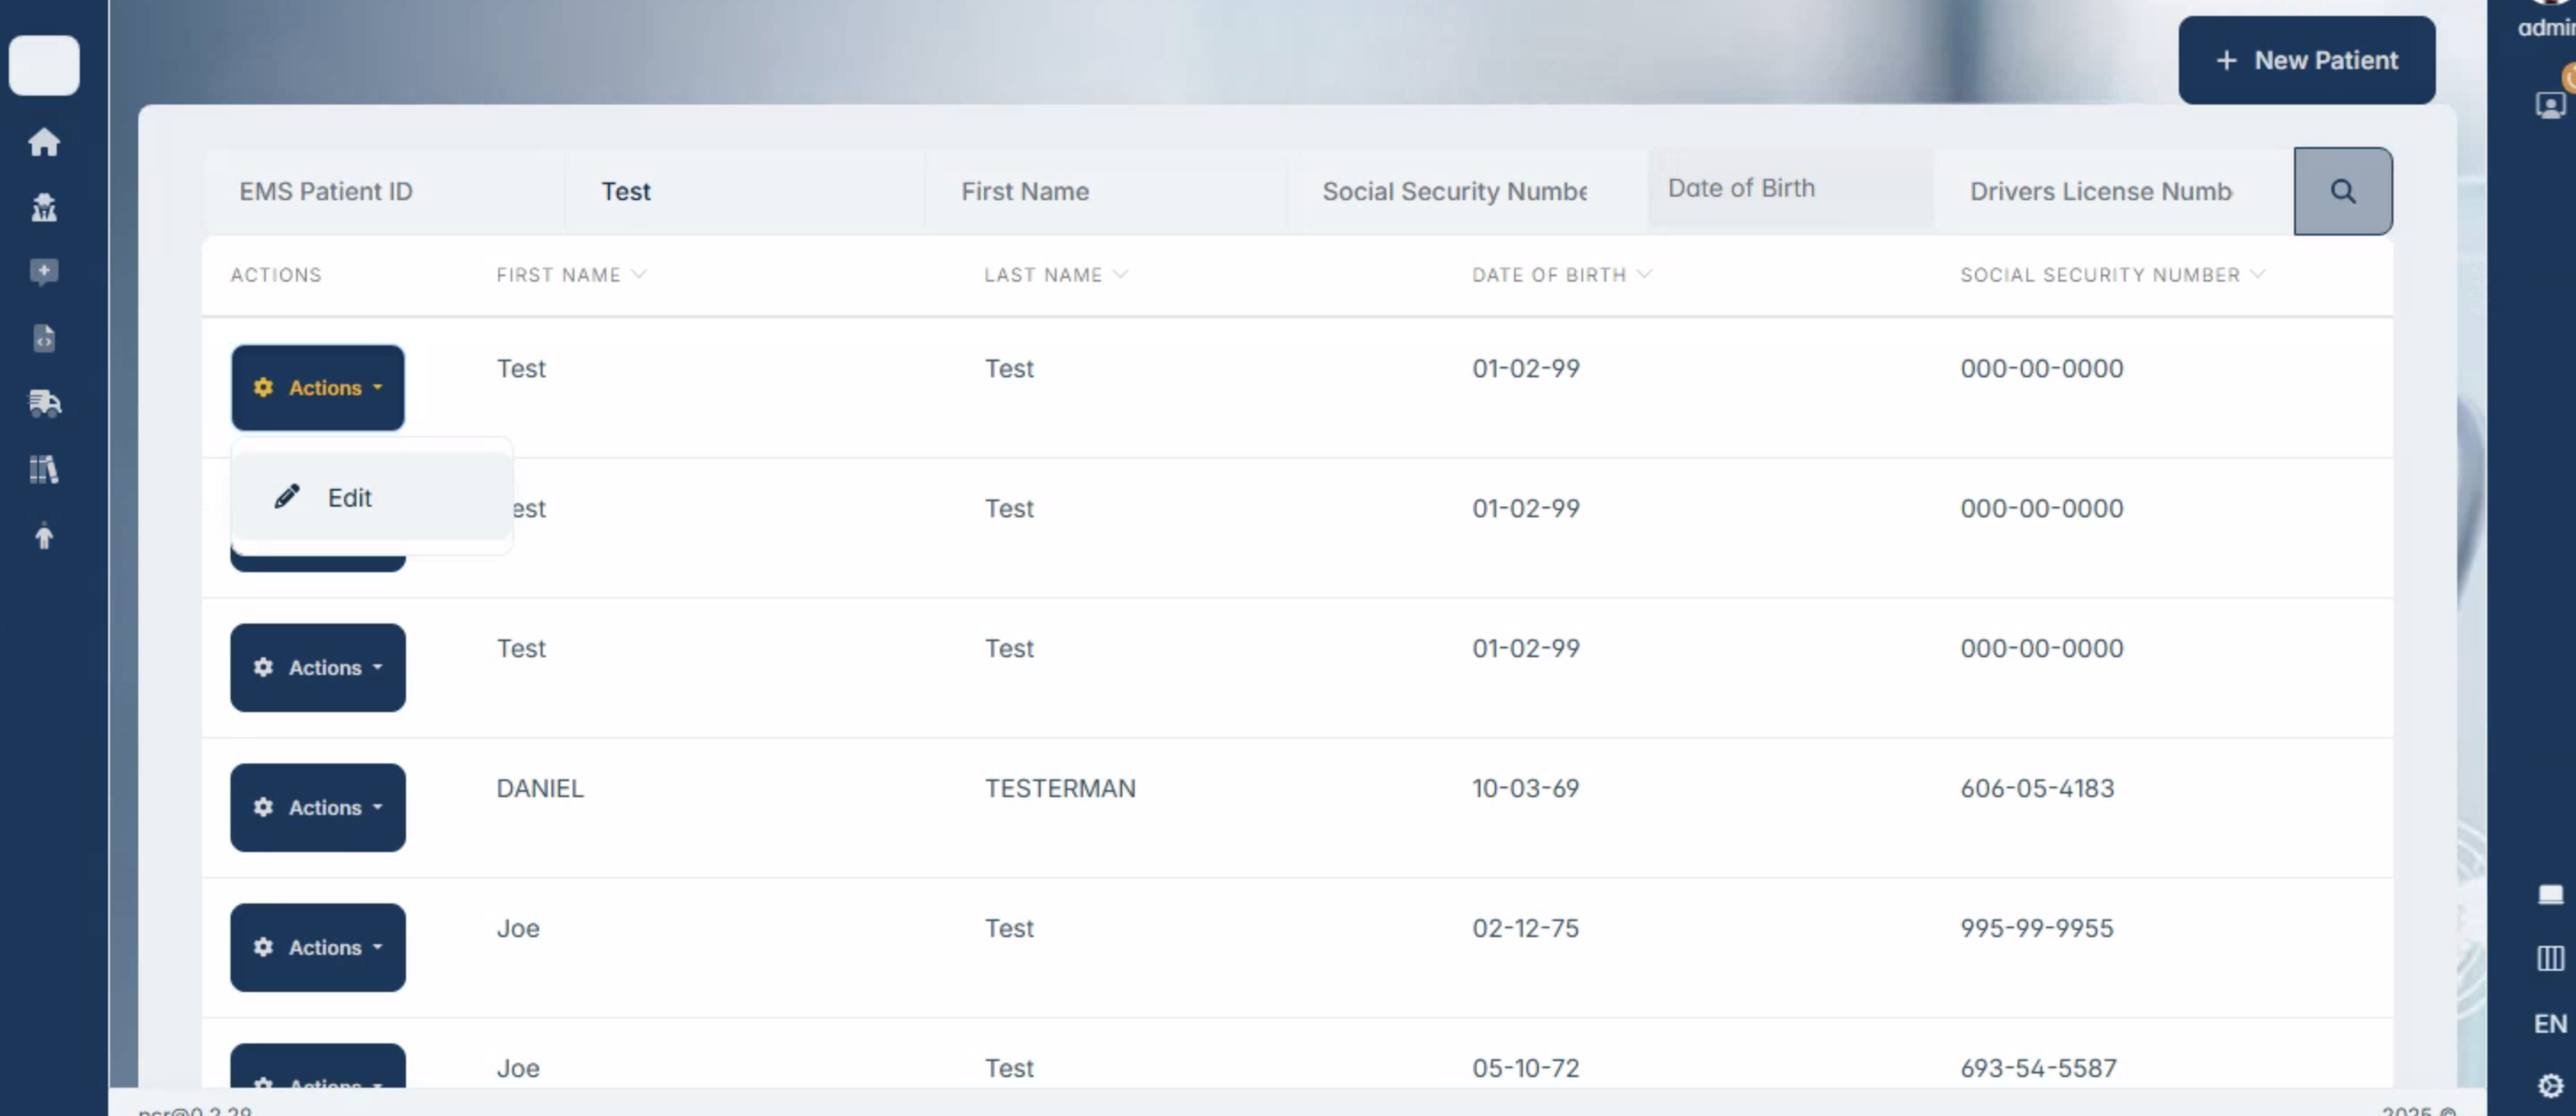Screen dimensions: 2576x1116
Task: Open the medical chat plus icon
Action: (44, 272)
